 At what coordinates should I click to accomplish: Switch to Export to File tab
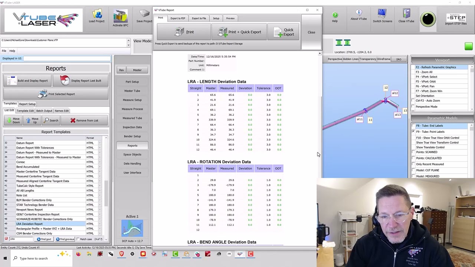[199, 18]
